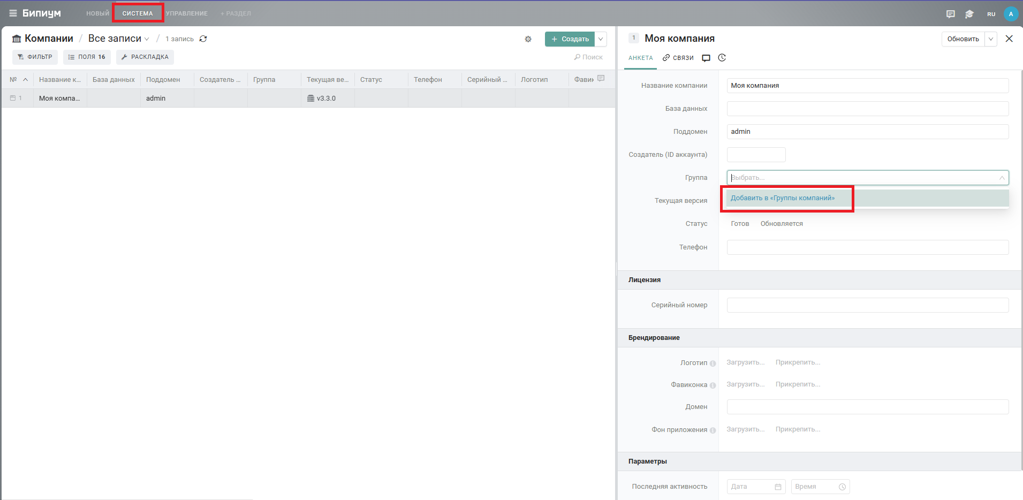Click the База данных input field
Image resolution: width=1023 pixels, height=500 pixels.
click(x=868, y=109)
